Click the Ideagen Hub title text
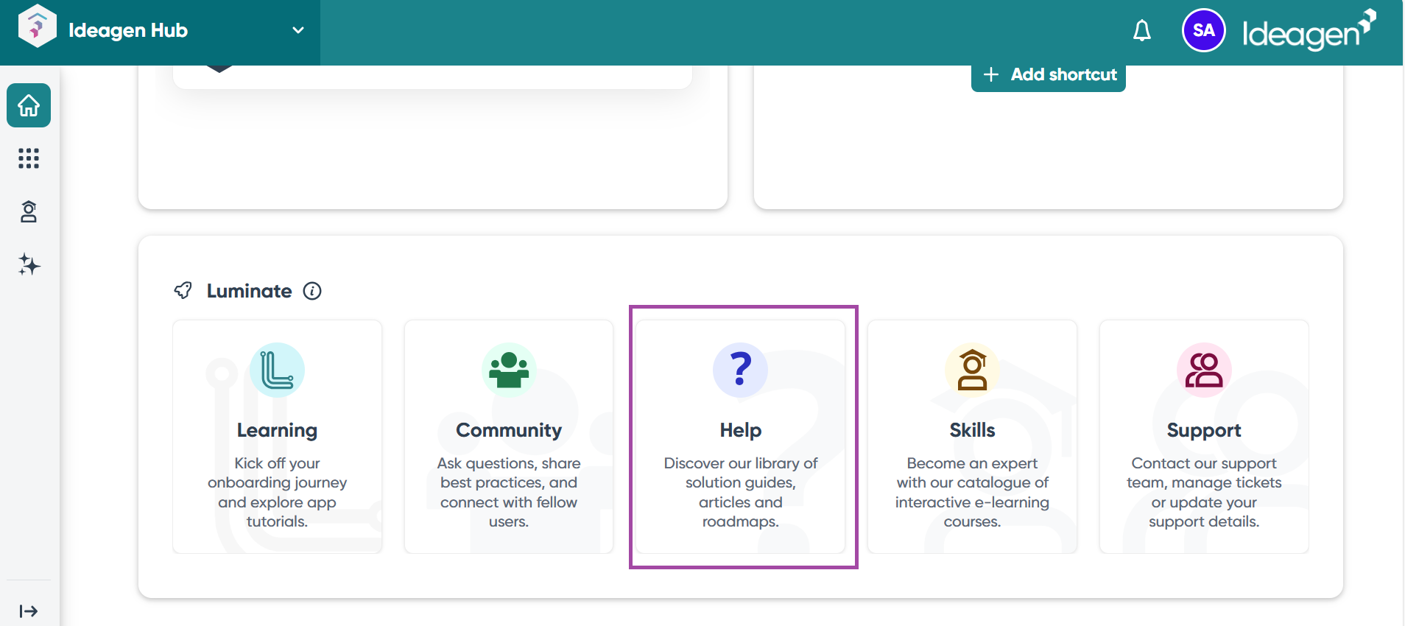Viewport: 1405px width, 626px height. click(x=128, y=30)
